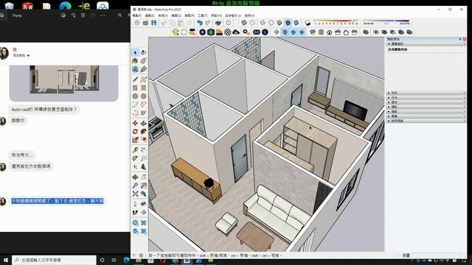The width and height of the screenshot is (472, 265).
Task: Expand the 樣式 styles tray panel
Action: point(426,102)
